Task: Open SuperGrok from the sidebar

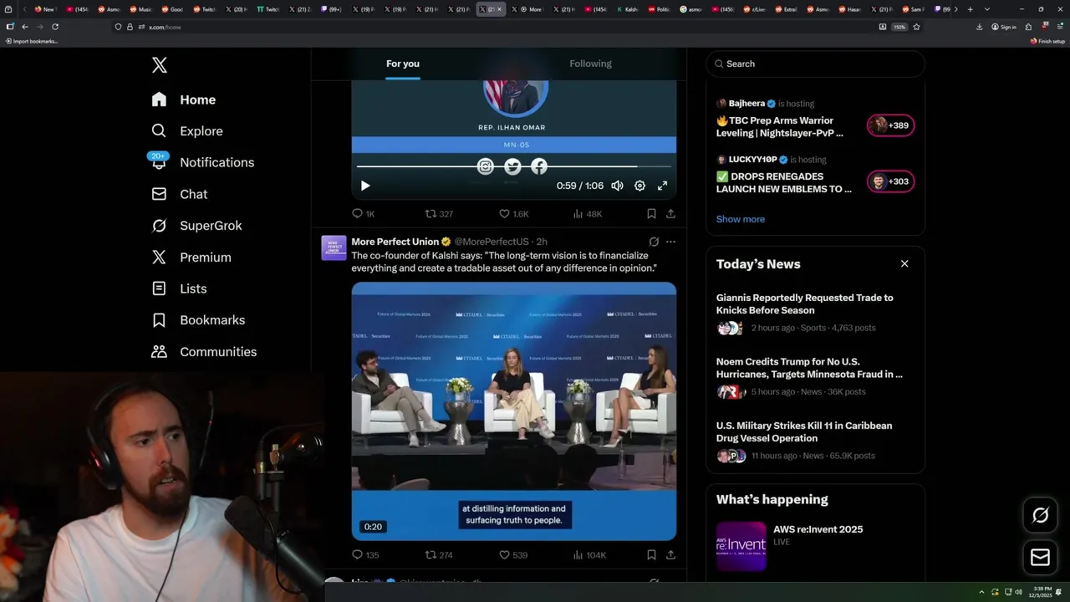Action: click(x=196, y=226)
